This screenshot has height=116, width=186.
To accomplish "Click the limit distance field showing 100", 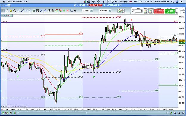I will point(182,12).
